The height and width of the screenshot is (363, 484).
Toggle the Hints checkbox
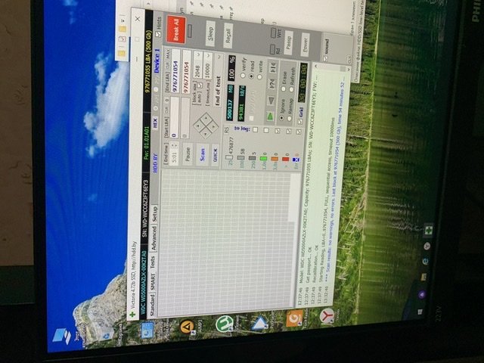pyautogui.click(x=158, y=34)
